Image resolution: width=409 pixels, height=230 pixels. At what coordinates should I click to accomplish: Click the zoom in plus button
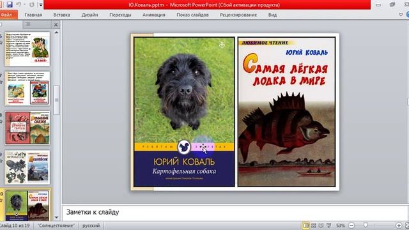399,226
